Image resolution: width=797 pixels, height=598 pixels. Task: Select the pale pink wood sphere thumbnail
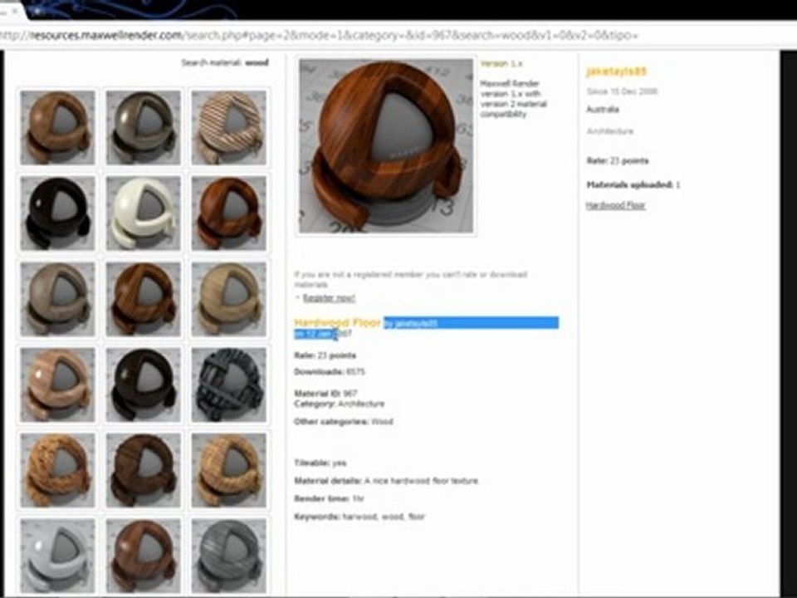point(57,385)
